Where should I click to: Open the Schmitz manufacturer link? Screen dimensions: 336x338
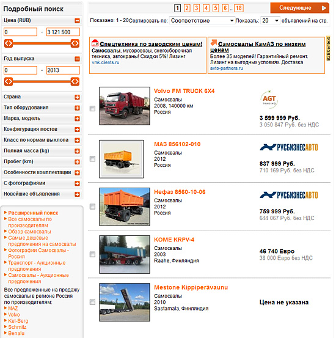pyautogui.click(x=17, y=327)
